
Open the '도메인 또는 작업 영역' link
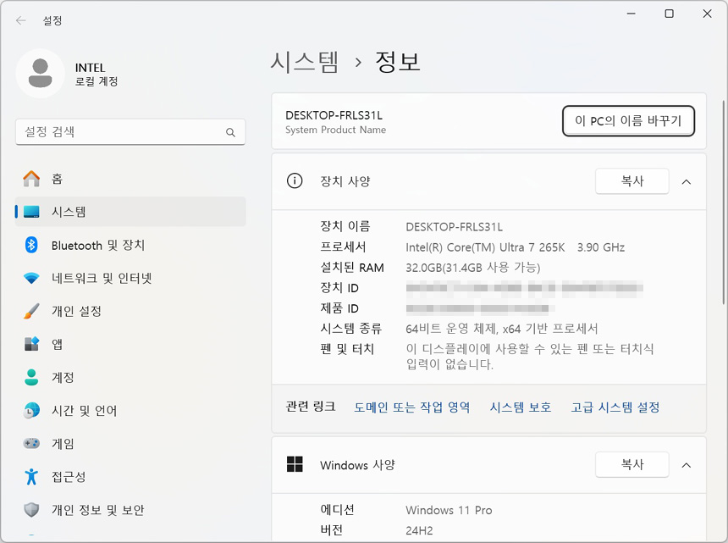point(411,407)
